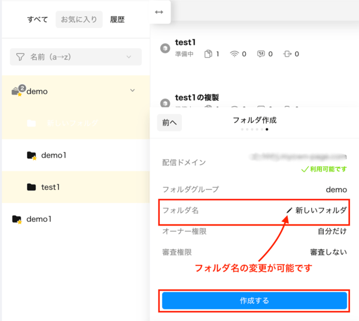Screen dimensions: 359x321
Task: Click the panel resize arrows icon
Action: click(159, 12)
